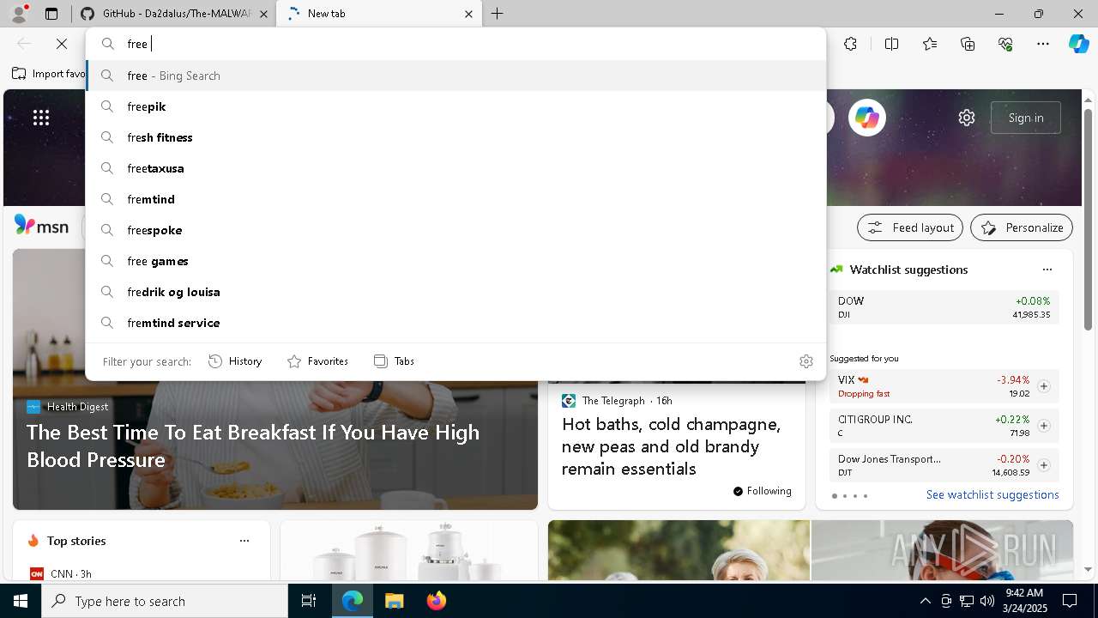Image resolution: width=1098 pixels, height=618 pixels.
Task: Open Watchlist suggestions more options
Action: 1047,270
